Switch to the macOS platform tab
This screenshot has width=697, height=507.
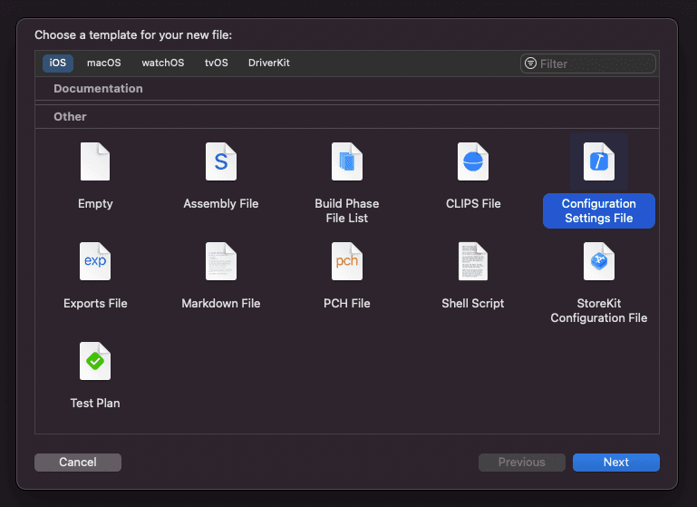(x=104, y=63)
